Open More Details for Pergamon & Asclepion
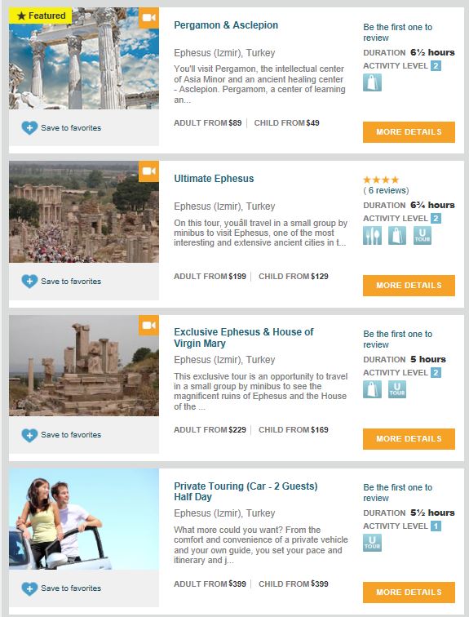Screen dimensions: 469x617 (x=409, y=132)
